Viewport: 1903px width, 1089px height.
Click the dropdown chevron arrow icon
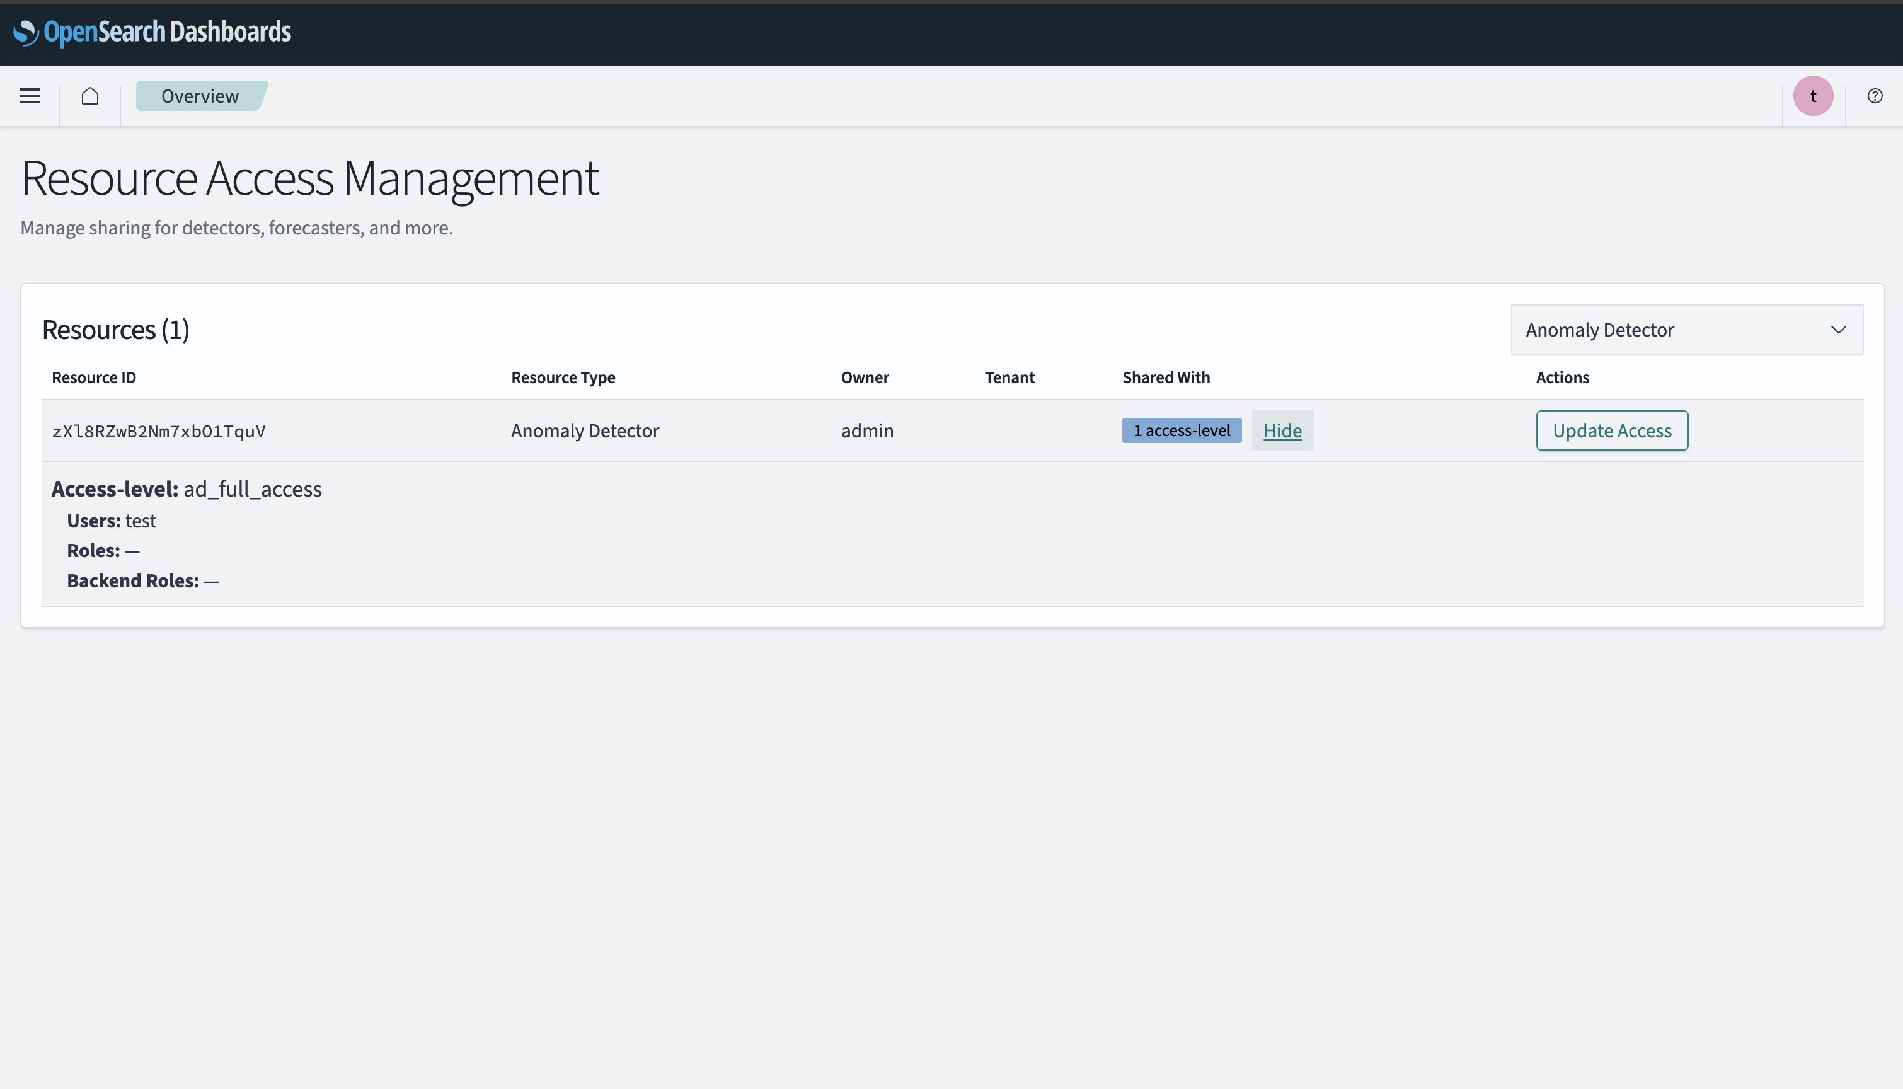coord(1838,330)
